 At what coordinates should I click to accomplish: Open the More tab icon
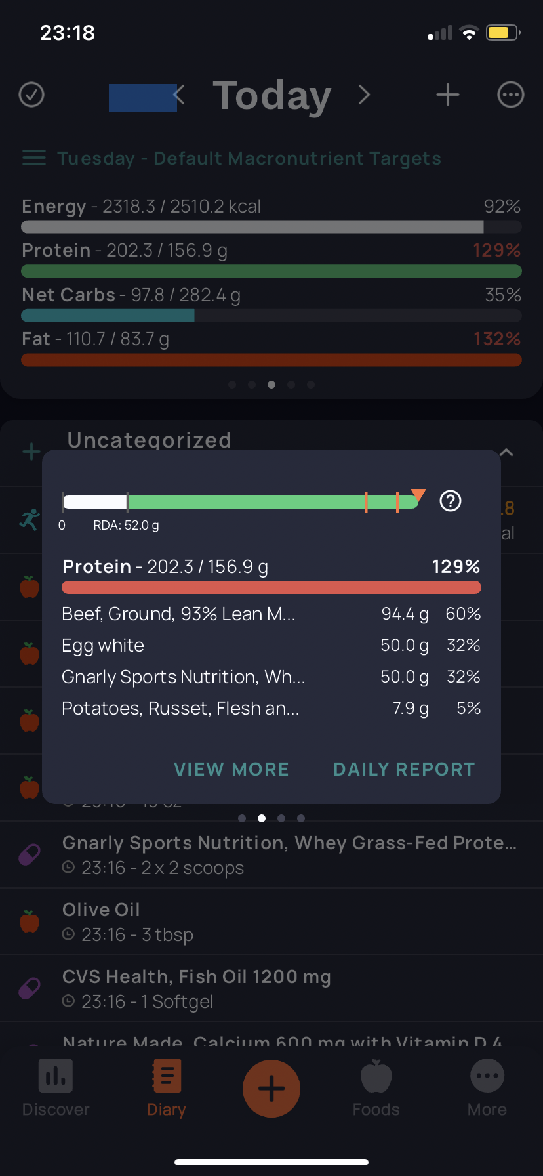[487, 1076]
